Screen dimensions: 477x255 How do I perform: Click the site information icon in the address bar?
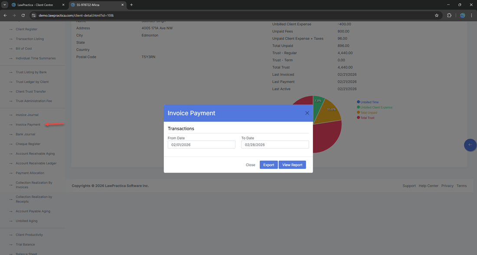click(34, 15)
